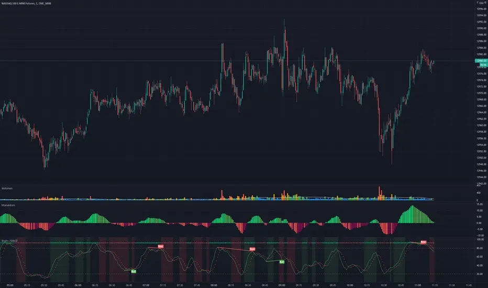Click the 80.00 label on Stoch axis
The height and width of the screenshot is (288, 488).
[x=480, y=248]
